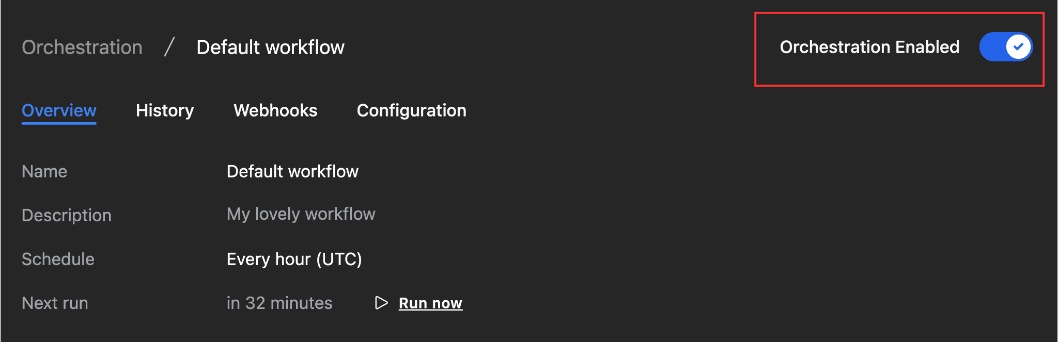Stay on the Overview tab
Image resolution: width=1058 pixels, height=342 pixels.
click(x=58, y=110)
